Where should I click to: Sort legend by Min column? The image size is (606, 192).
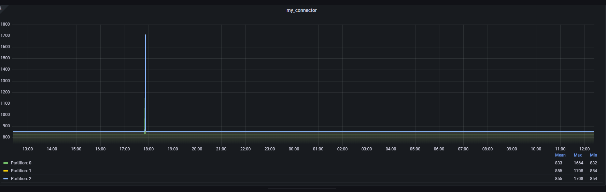pyautogui.click(x=593, y=155)
